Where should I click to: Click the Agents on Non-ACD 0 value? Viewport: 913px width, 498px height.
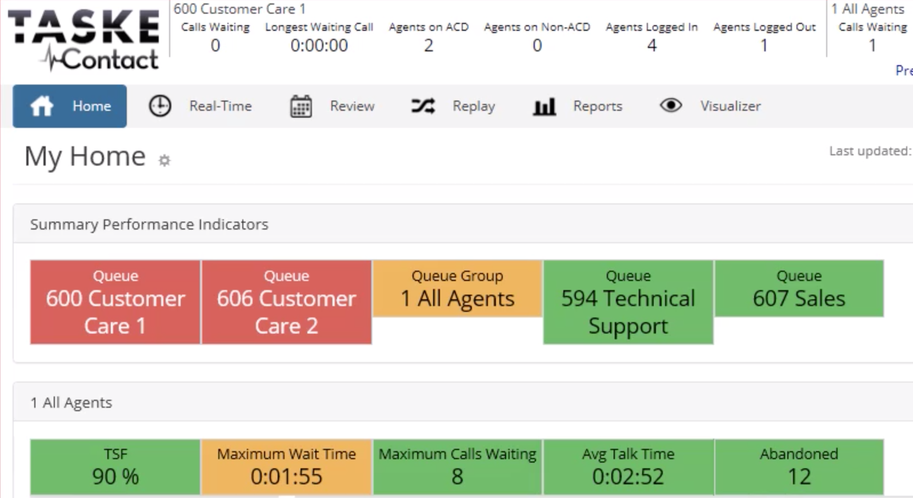pos(537,45)
